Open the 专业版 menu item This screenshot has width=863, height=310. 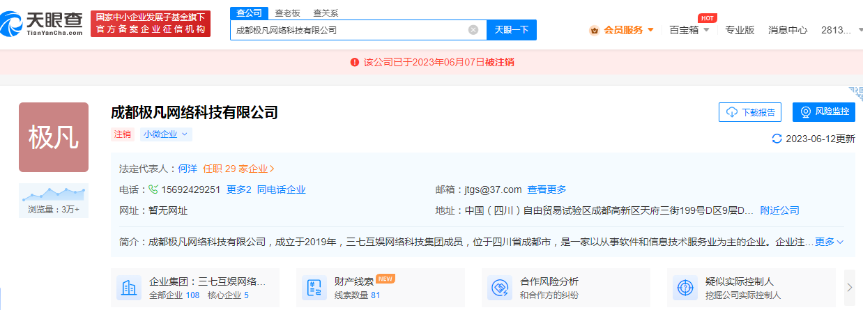point(740,30)
